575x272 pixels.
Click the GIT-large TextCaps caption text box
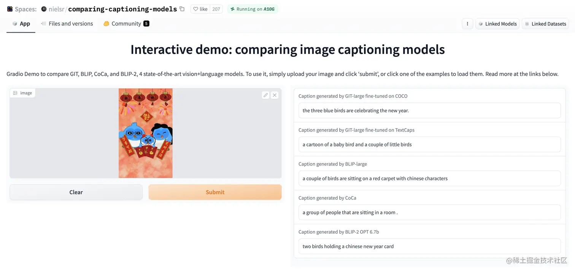point(430,145)
